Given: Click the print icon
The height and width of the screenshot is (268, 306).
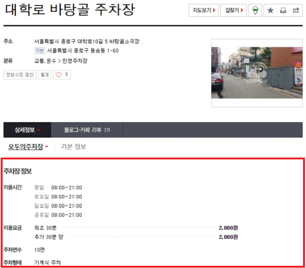Looking at the screenshot, I should [x=283, y=10].
